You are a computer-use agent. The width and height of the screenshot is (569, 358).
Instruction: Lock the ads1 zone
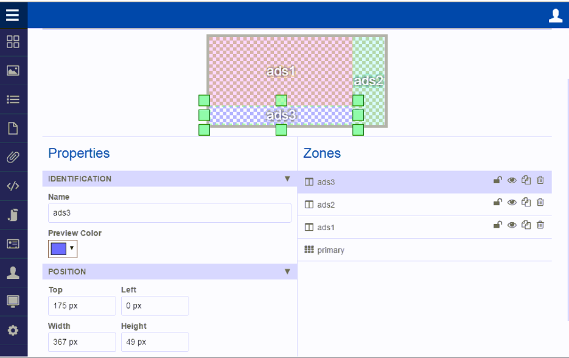(497, 225)
